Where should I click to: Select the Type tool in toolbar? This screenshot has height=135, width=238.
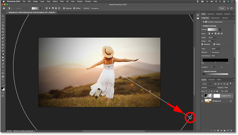[x=3, y=67]
